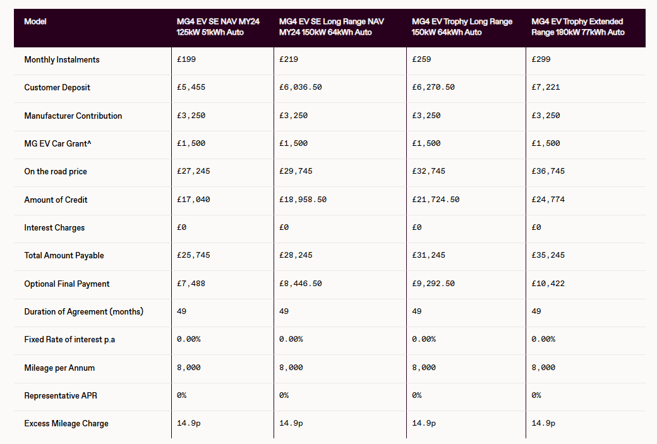
Task: Click the MG EV Car Grant label
Action: [x=59, y=144]
